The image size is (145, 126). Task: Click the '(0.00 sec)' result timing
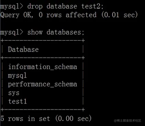tap(74, 118)
